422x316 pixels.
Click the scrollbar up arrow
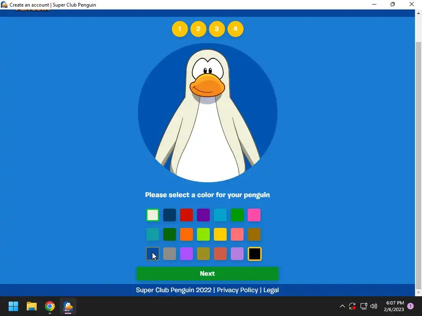(419, 13)
